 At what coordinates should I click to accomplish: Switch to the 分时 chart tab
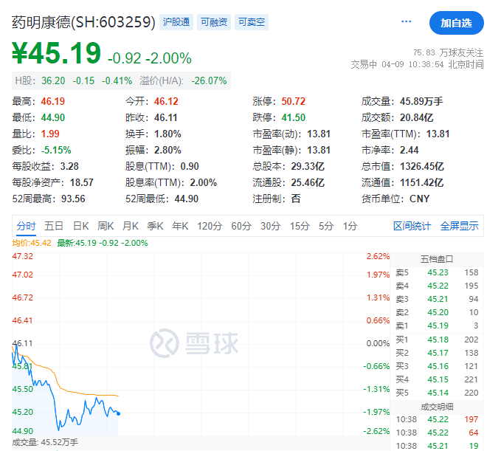pos(27,227)
